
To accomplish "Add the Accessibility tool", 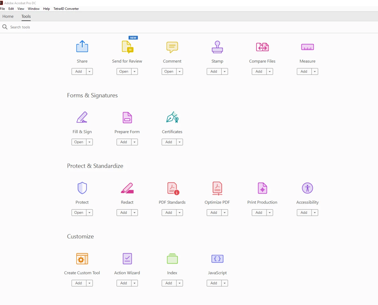I will pos(304,213).
